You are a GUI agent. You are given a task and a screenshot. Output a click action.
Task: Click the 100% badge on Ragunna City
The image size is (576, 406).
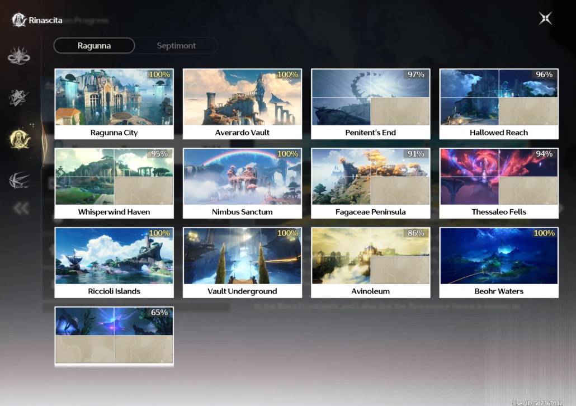(159, 74)
